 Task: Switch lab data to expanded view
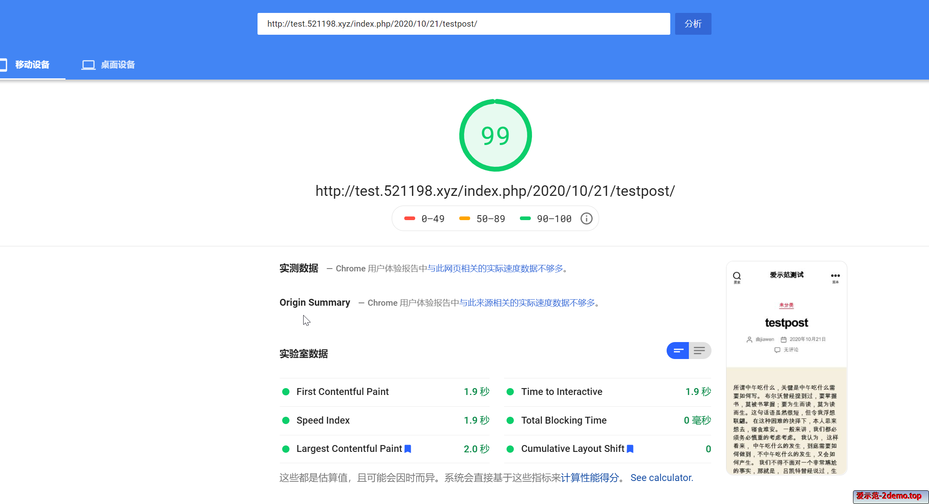pyautogui.click(x=700, y=351)
